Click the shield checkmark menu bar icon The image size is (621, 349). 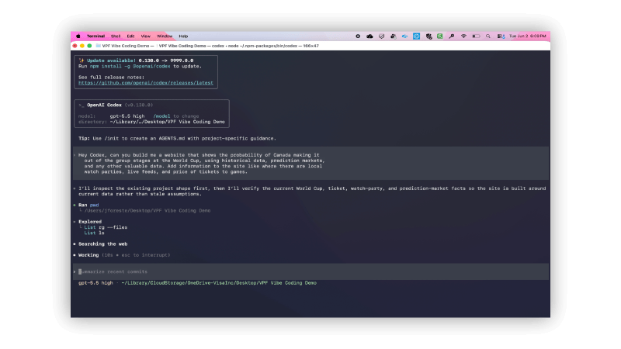coord(381,36)
